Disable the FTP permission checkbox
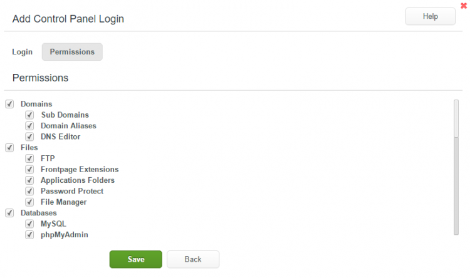The height and width of the screenshot is (278, 470). [29, 158]
